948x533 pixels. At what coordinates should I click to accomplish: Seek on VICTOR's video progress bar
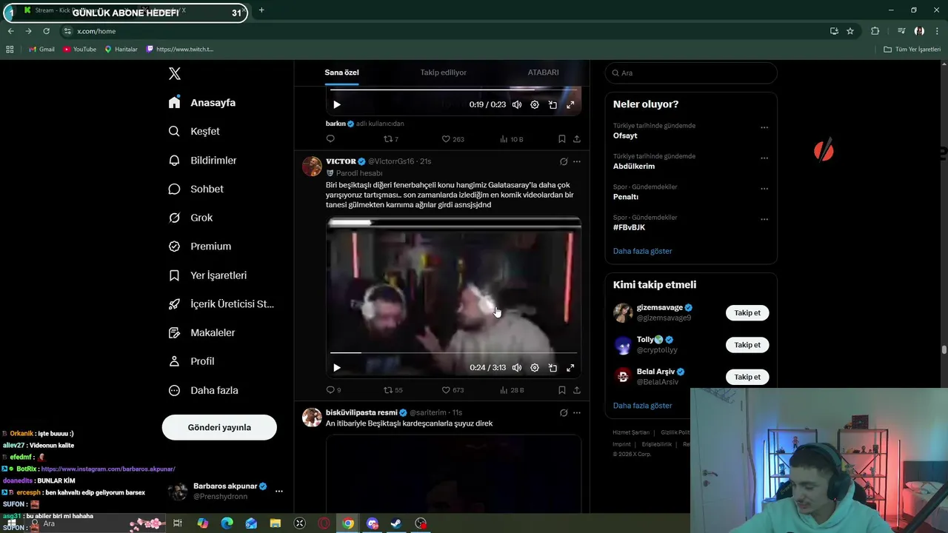point(453,352)
